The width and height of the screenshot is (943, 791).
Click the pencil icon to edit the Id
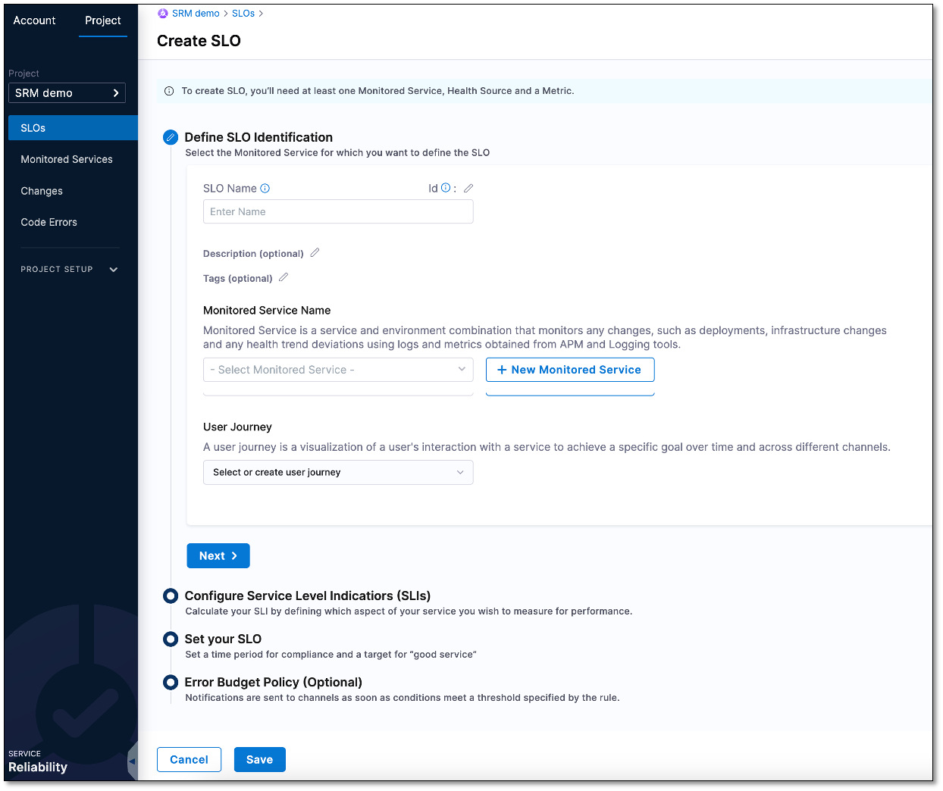click(468, 187)
